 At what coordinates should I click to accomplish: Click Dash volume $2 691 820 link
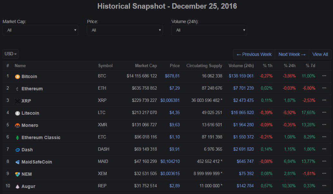coord(244,149)
